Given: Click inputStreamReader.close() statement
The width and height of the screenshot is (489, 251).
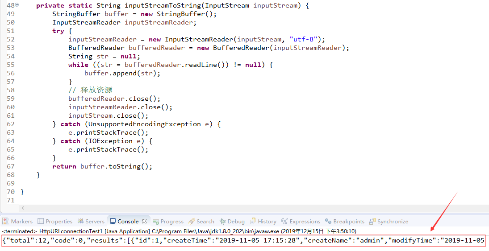Looking at the screenshot, I should pos(121,107).
